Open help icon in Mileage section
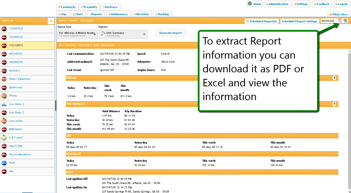351x193 pixels. point(334,78)
